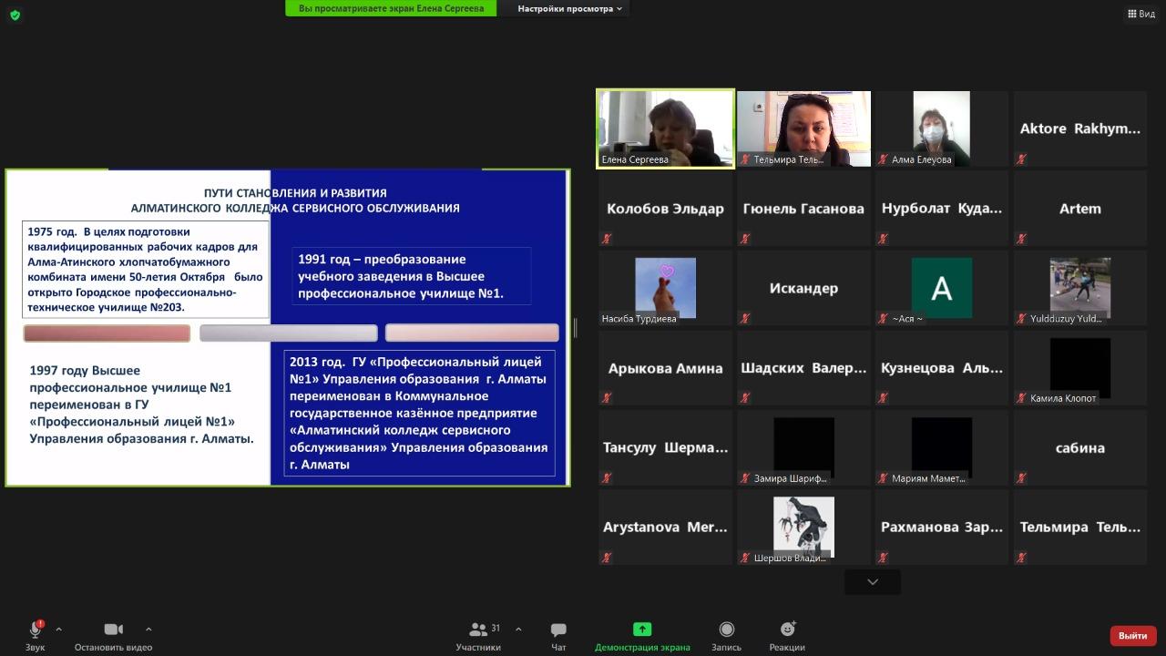
Task: Toggle the microphone Звук button
Action: (x=36, y=630)
